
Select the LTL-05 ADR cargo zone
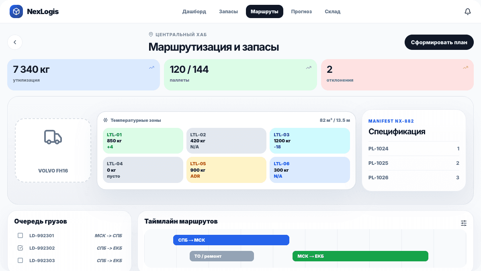point(226,170)
